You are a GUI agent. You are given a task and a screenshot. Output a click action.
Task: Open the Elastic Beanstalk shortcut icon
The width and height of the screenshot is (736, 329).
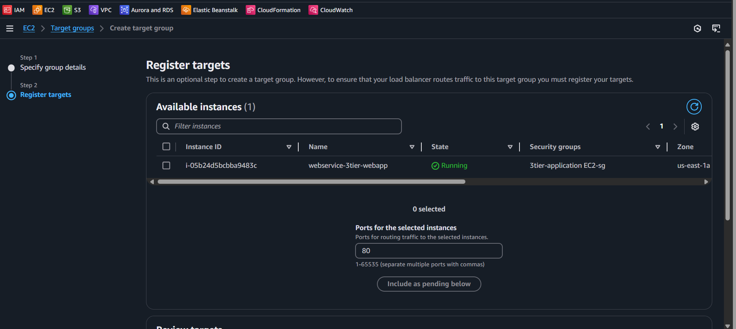pyautogui.click(x=186, y=10)
